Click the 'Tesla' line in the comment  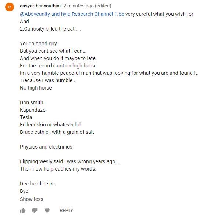point(26,117)
